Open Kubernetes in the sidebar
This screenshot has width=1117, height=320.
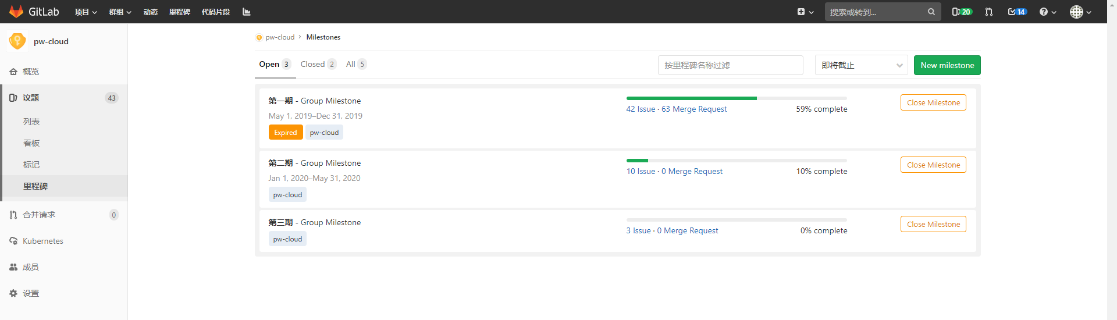pos(42,241)
